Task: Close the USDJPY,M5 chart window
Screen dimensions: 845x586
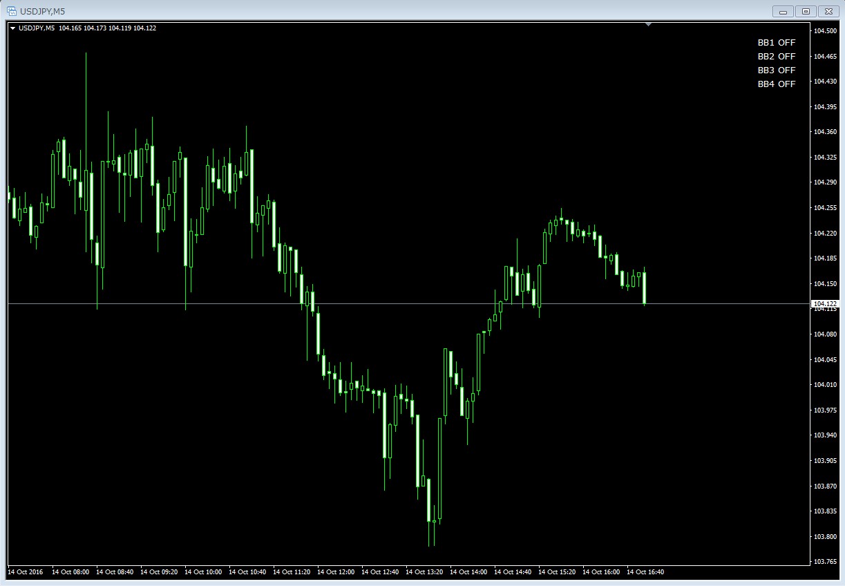Action: pos(828,10)
